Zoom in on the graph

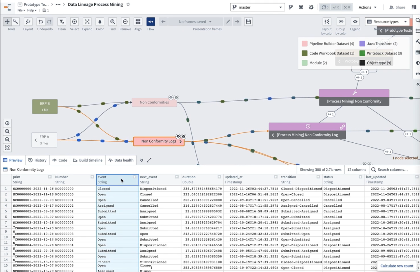click(7, 131)
